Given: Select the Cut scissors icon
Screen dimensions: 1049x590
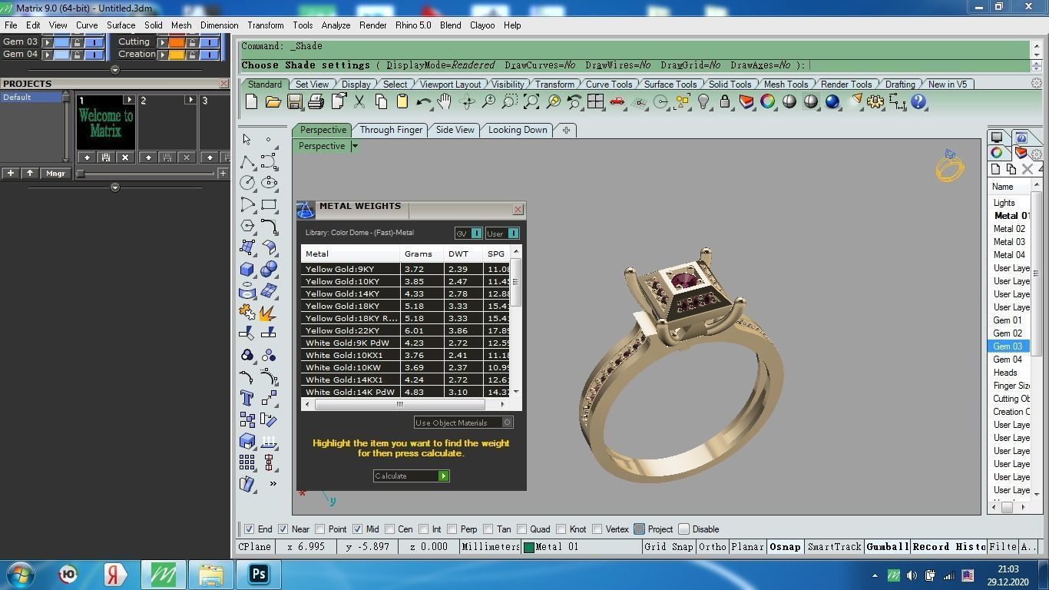Looking at the screenshot, I should [x=359, y=101].
